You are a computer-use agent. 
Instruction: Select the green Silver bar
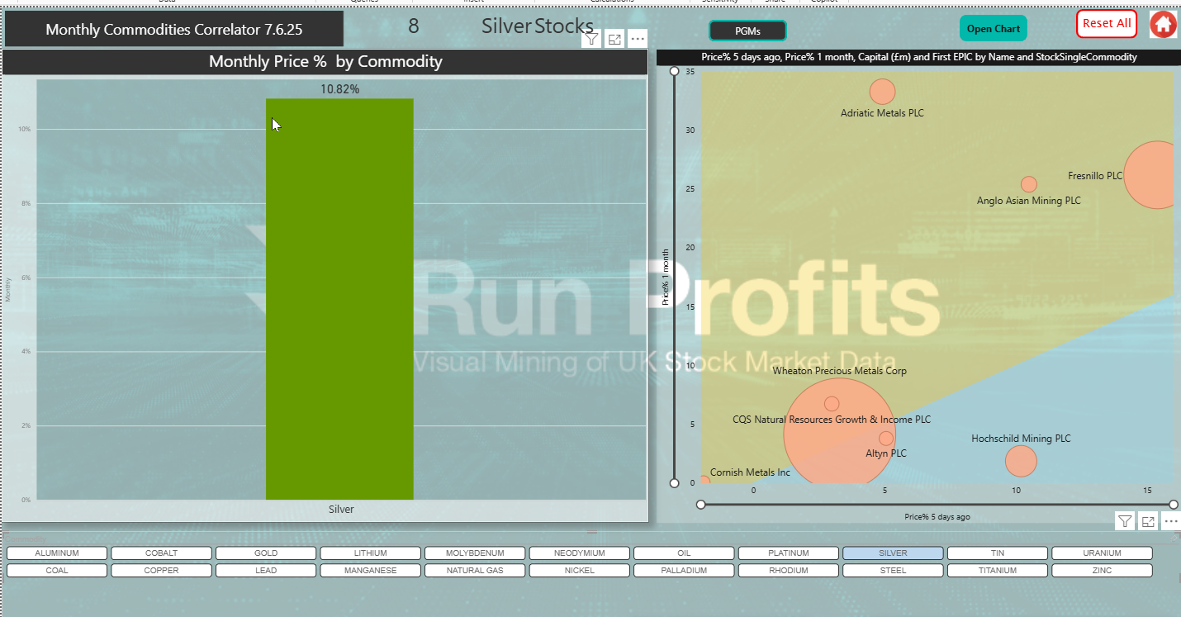pos(339,299)
